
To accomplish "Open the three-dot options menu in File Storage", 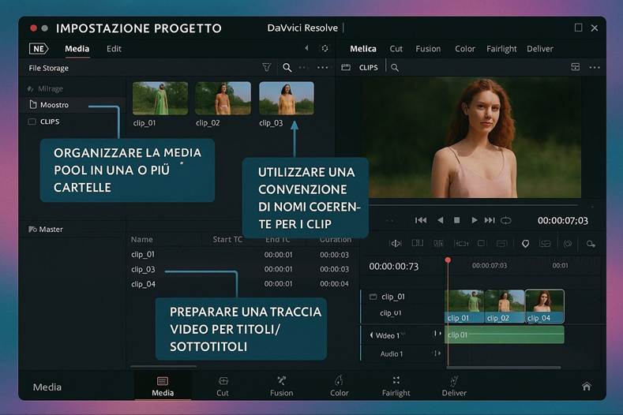I will coord(323,68).
